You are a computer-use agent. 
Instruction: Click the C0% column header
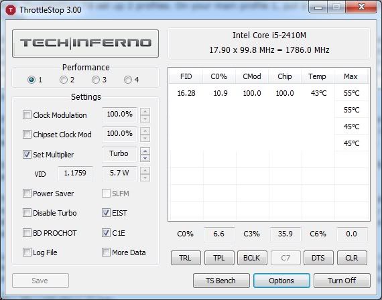pyautogui.click(x=219, y=76)
